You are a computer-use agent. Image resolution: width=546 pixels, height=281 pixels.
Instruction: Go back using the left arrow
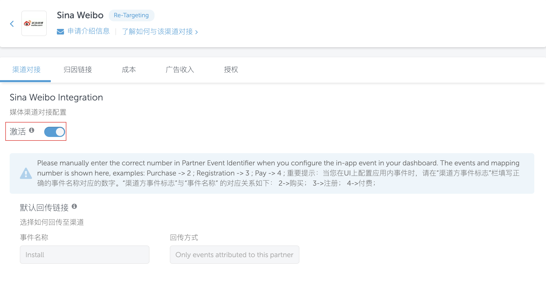[x=12, y=24]
